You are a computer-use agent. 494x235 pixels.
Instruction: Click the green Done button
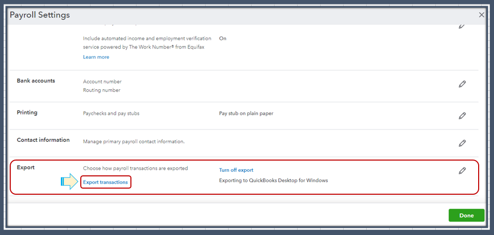click(x=466, y=216)
